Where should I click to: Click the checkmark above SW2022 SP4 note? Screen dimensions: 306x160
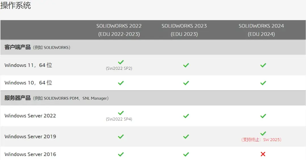(121, 113)
